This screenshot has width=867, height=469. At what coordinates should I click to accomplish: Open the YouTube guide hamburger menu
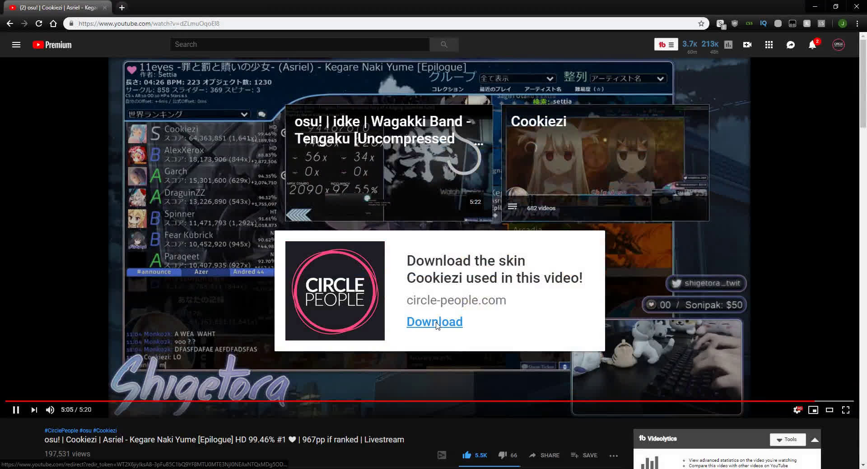click(x=16, y=45)
